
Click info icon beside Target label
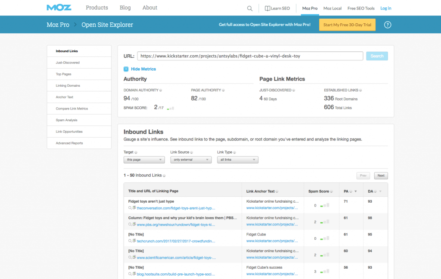pyautogui.click(x=136, y=152)
